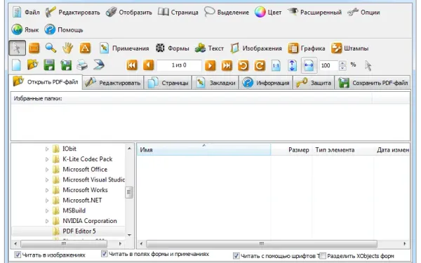Image resolution: width=421 pixels, height=263 pixels.
Task: Click the folder tree vertical scrollbar thumb
Action: tap(129, 192)
